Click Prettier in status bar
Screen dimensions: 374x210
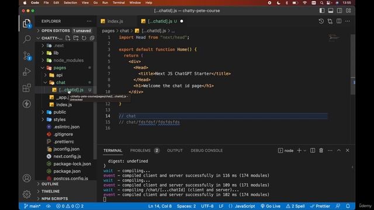(320, 206)
